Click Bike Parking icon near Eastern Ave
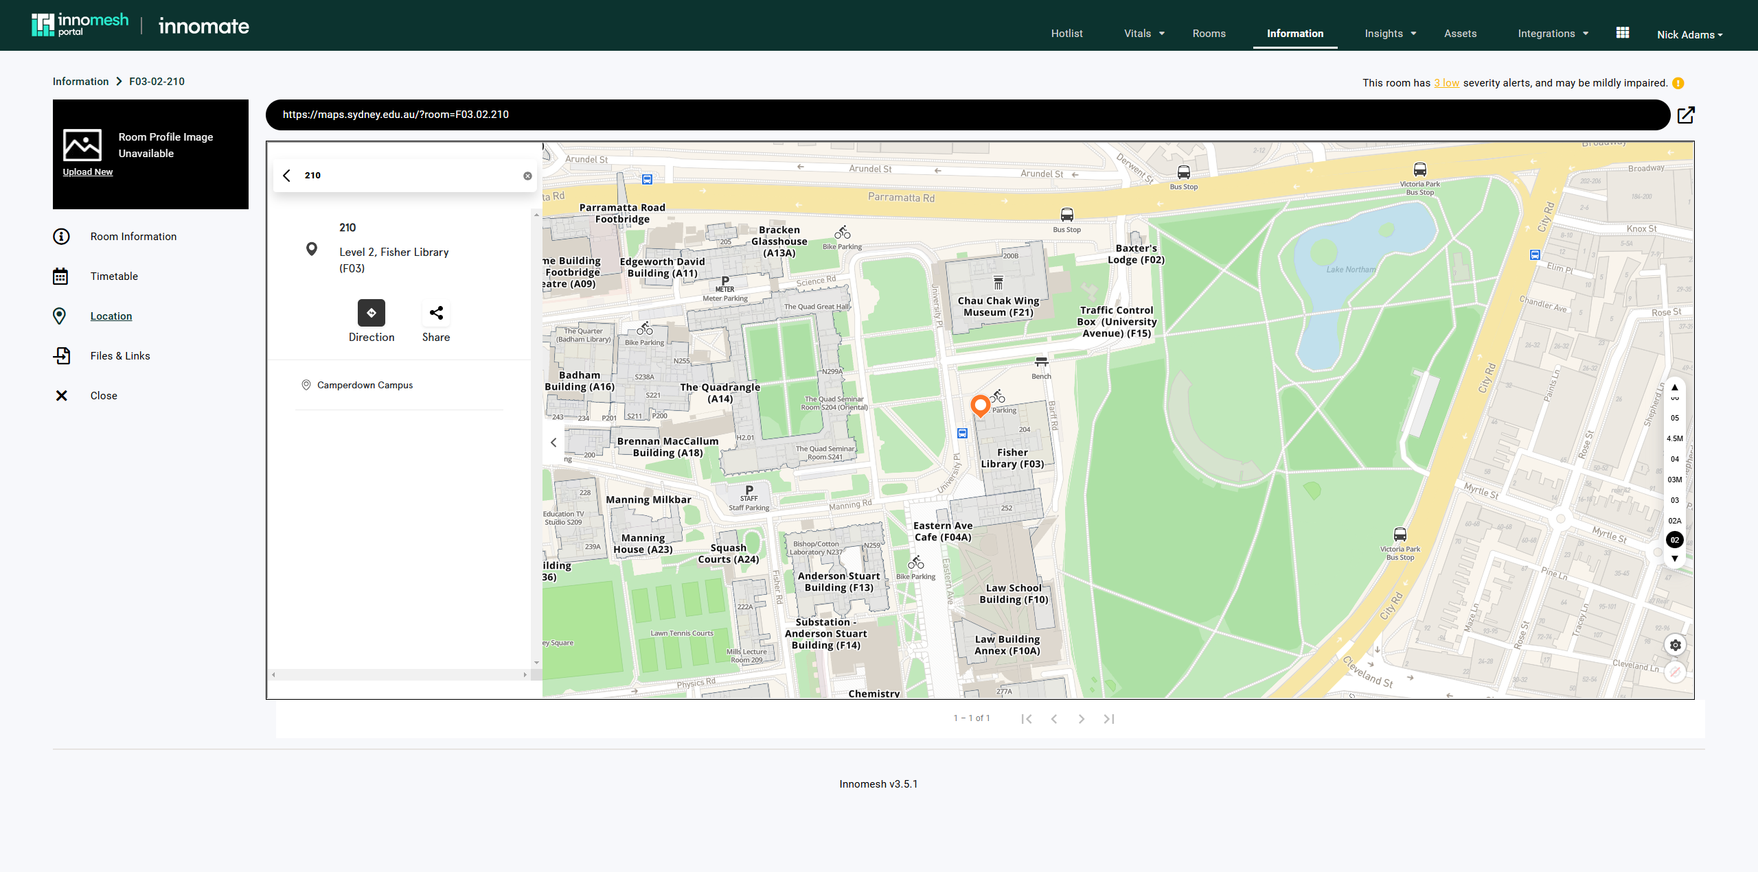 coord(916,563)
